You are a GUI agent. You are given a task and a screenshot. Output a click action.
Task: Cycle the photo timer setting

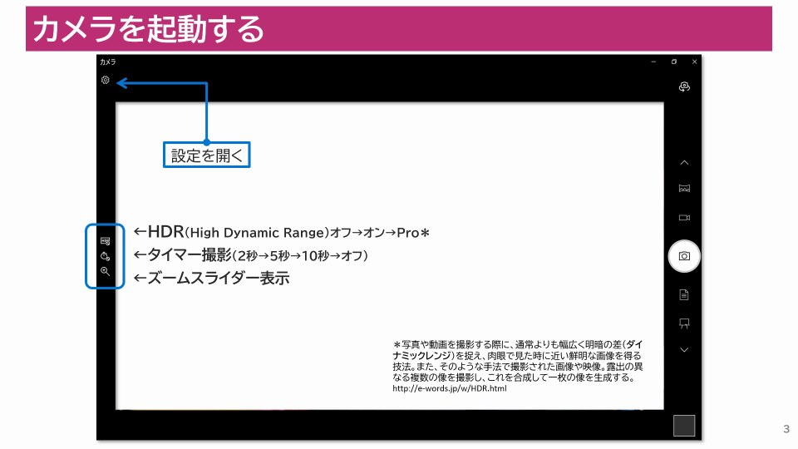(105, 255)
